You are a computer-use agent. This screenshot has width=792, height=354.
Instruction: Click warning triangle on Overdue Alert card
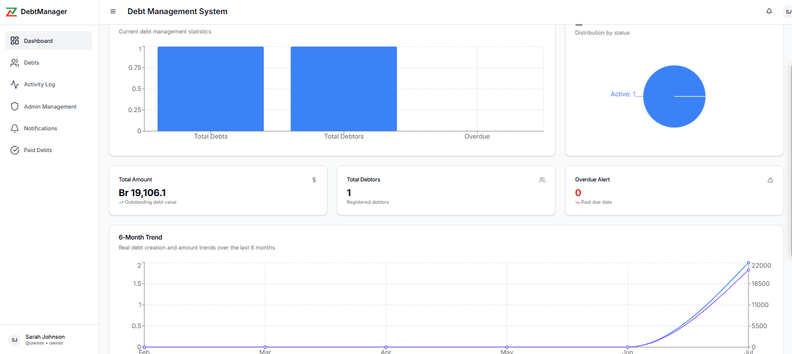pos(770,180)
